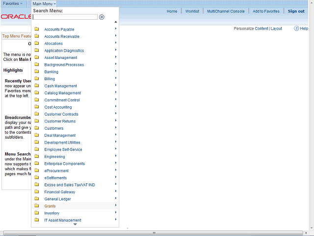Focus the Search Menu text field
314x236 pixels.
[65, 17]
